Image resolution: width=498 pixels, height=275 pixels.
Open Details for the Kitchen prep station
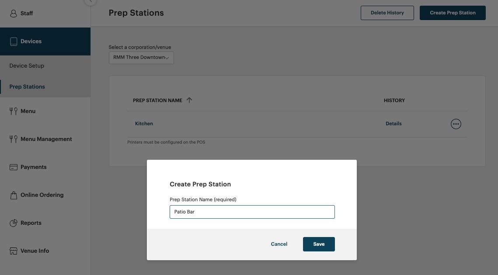pyautogui.click(x=394, y=124)
